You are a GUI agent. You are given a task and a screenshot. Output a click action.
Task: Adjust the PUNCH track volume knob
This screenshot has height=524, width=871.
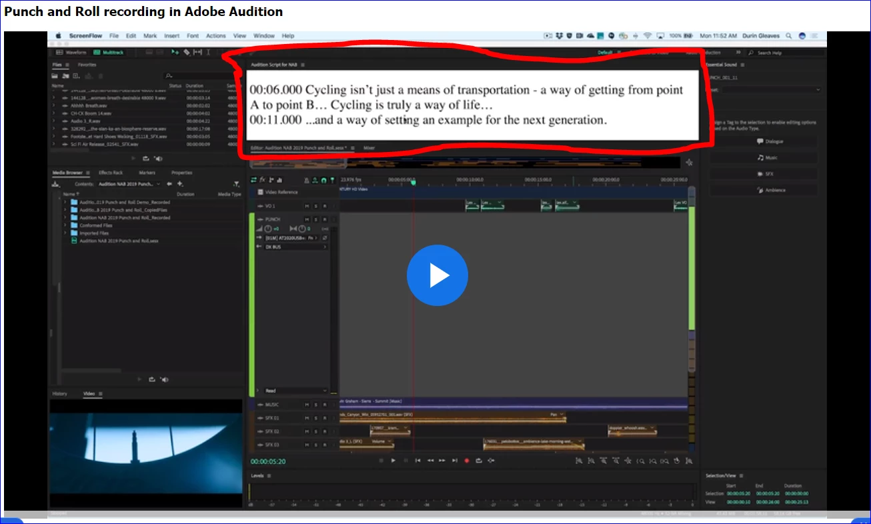[x=268, y=229]
